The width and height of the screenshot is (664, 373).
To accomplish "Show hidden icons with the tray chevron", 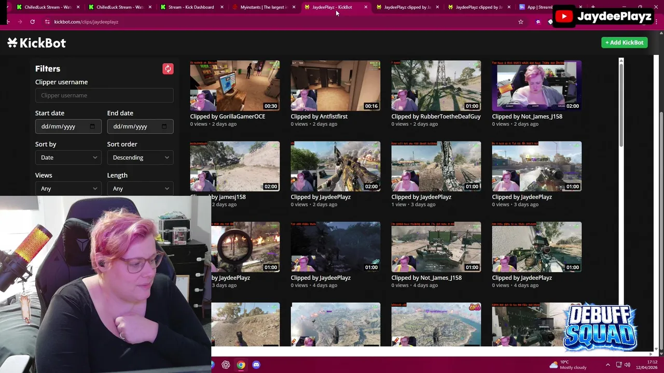I will click(607, 365).
